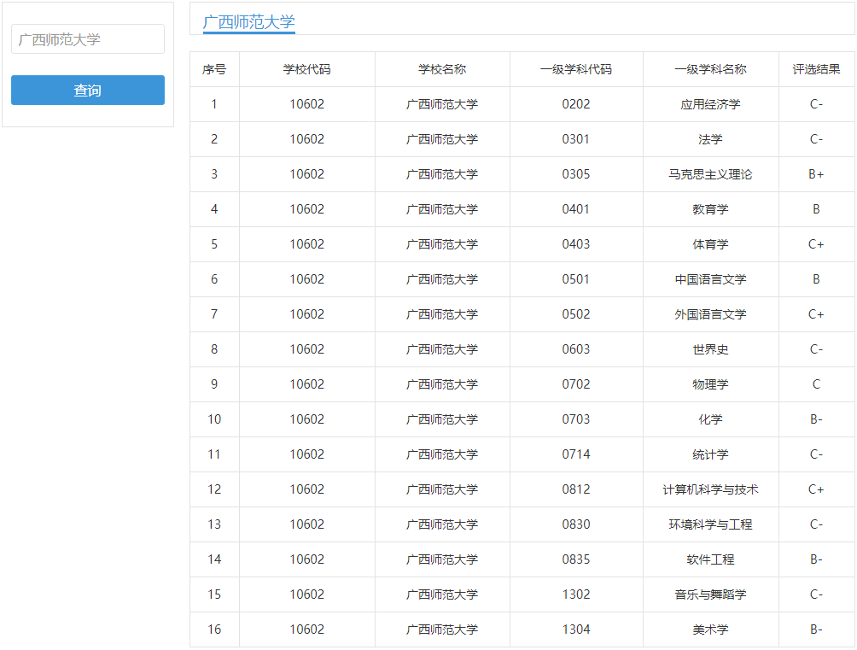Click the B- result in 美术学 row
857x650 pixels.
817,630
